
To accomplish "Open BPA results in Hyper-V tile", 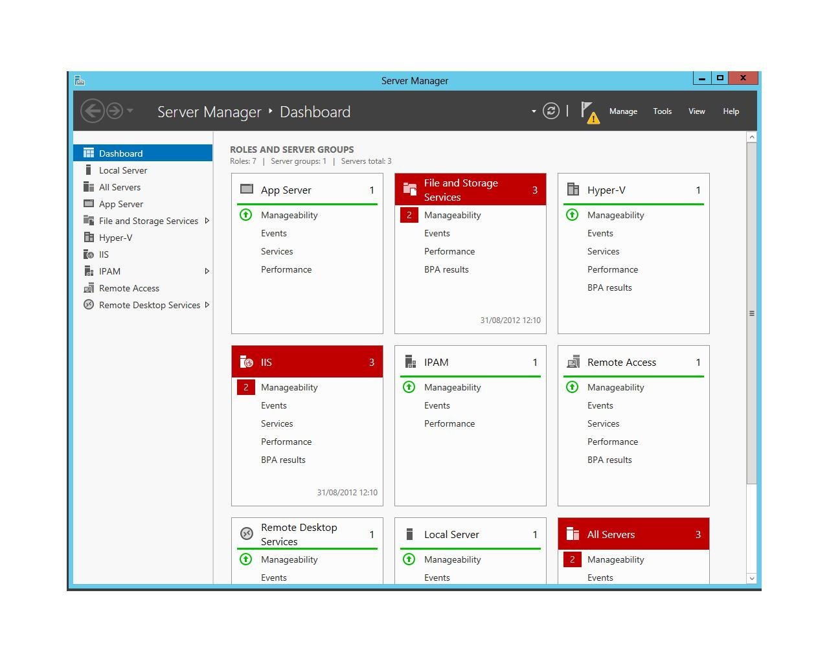I will (609, 287).
